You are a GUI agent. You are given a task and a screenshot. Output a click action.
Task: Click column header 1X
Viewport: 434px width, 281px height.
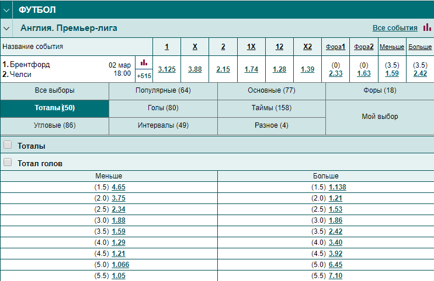(x=251, y=47)
